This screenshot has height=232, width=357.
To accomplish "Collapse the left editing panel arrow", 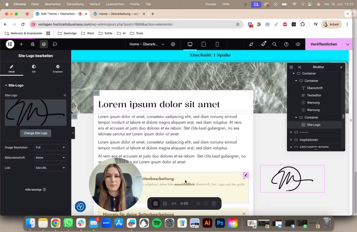I will tap(73, 133).
